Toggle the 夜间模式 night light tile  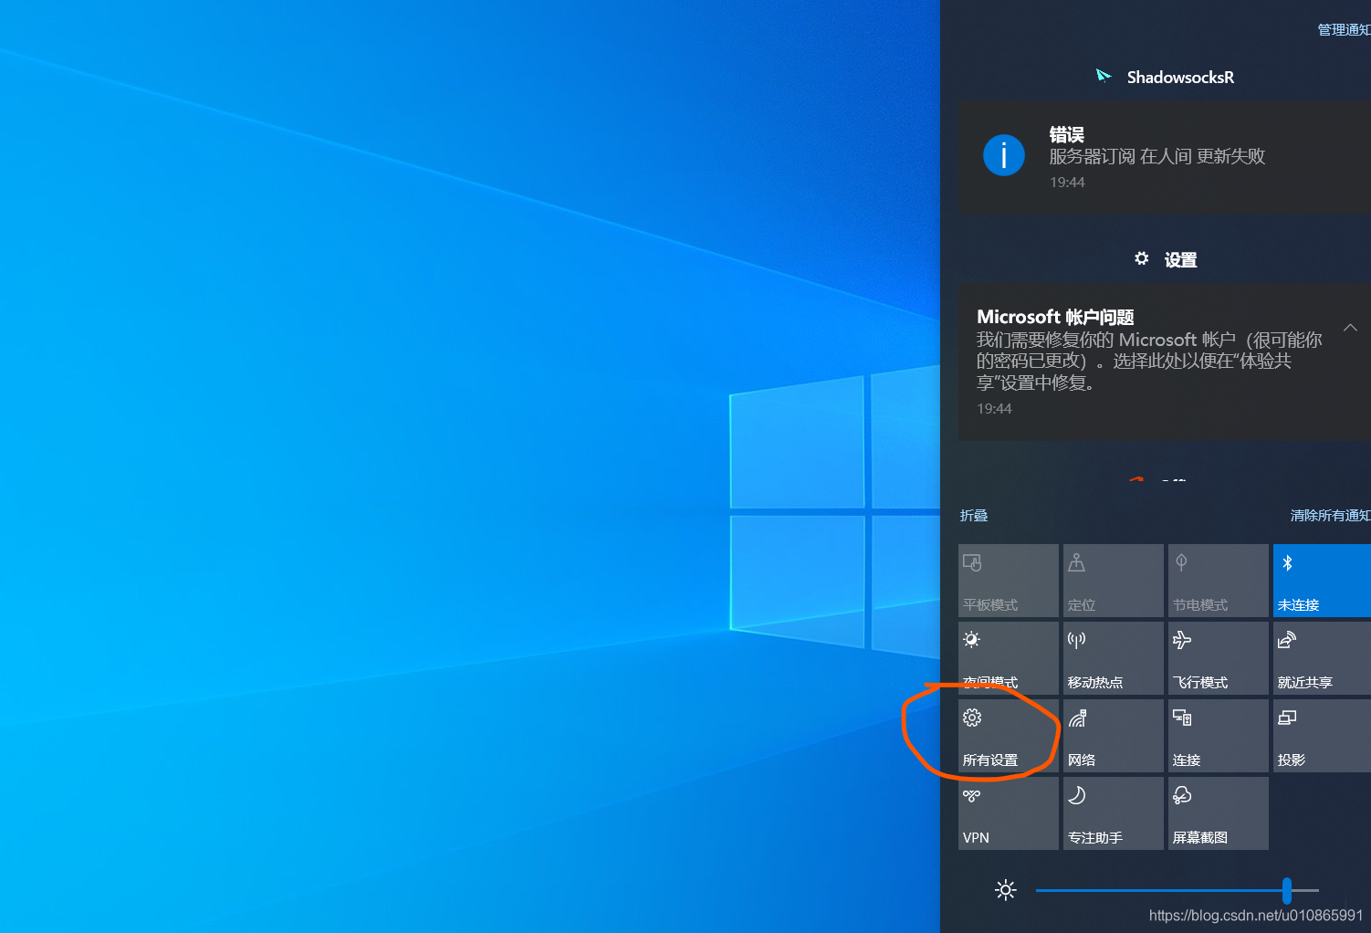(1009, 658)
